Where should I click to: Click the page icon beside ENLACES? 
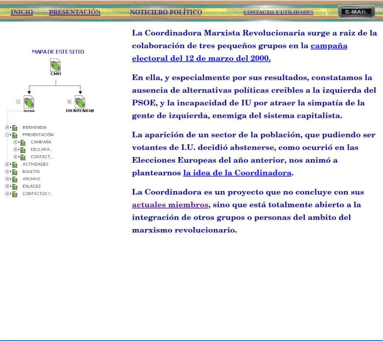click(14, 186)
